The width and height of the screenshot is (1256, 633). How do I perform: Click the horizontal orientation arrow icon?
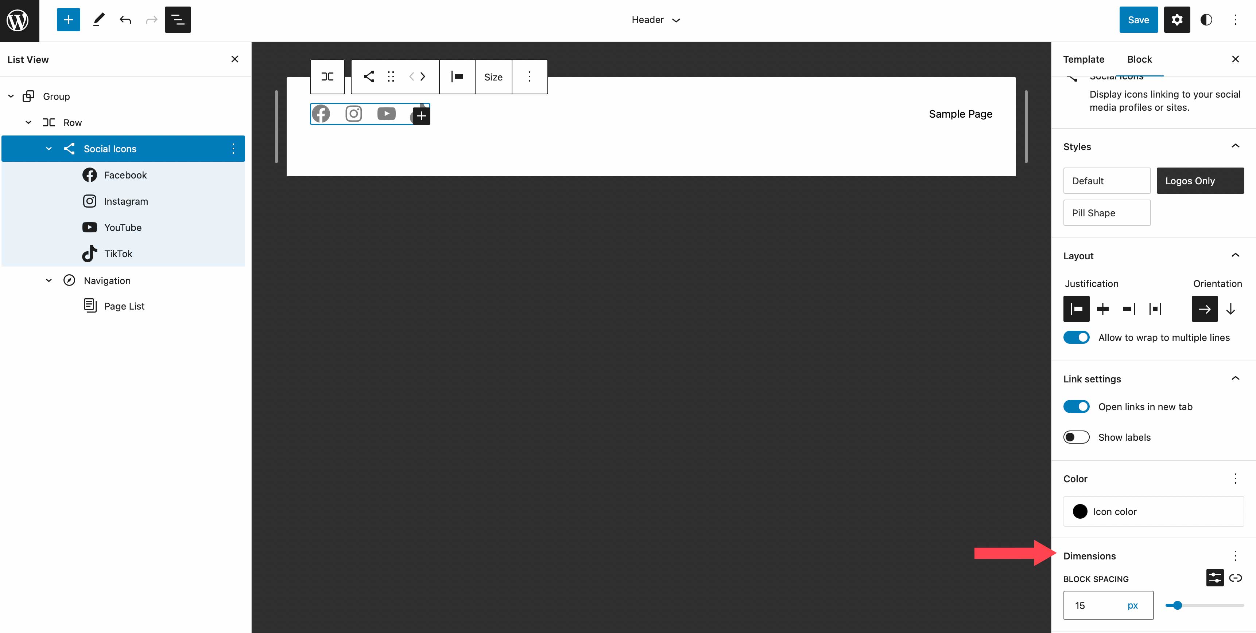(x=1204, y=308)
